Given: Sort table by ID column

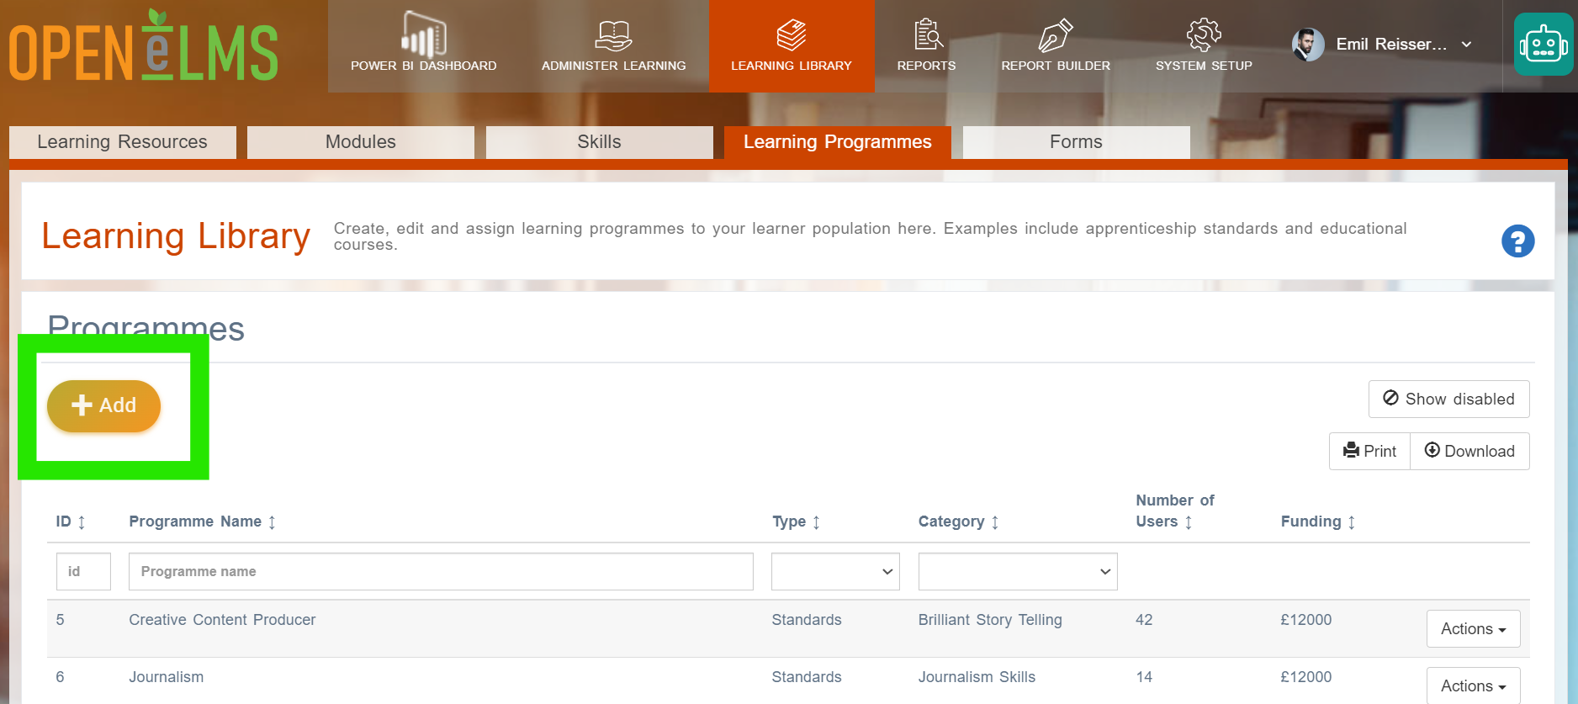Looking at the screenshot, I should (71, 521).
